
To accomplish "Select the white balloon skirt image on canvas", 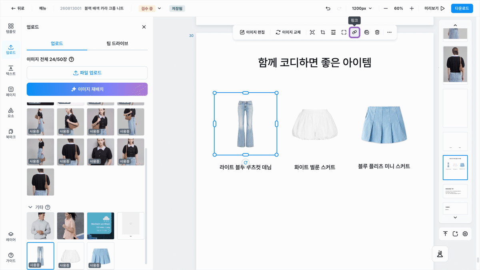I will [315, 125].
